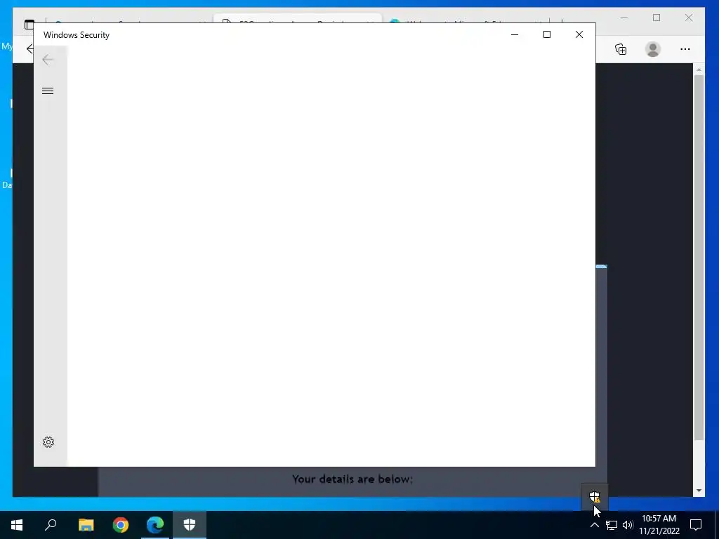Screen dimensions: 719x539
Task: Open network status tray icon
Action: [x=612, y=525]
